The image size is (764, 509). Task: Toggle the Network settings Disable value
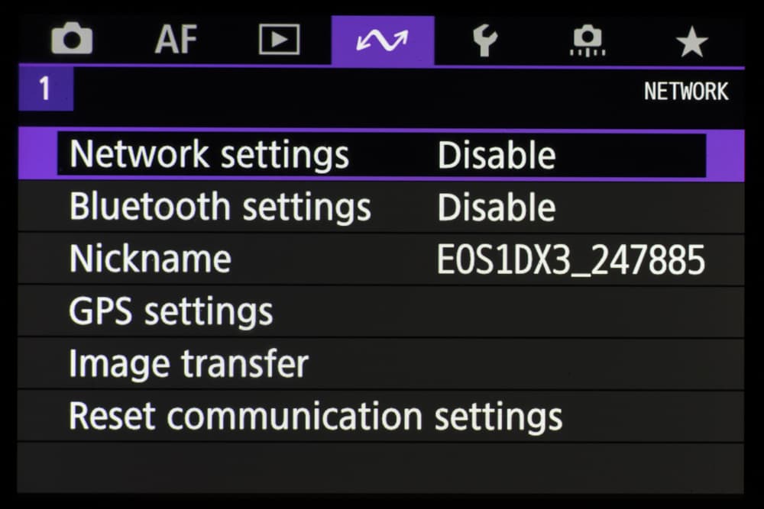[496, 156]
